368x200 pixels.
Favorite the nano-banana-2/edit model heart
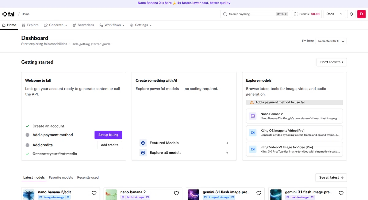(94, 193)
